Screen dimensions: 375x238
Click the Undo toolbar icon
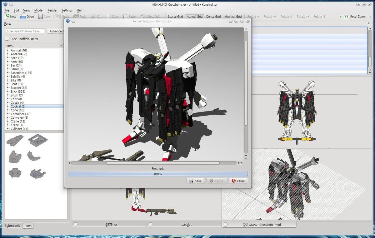[x=58, y=17]
